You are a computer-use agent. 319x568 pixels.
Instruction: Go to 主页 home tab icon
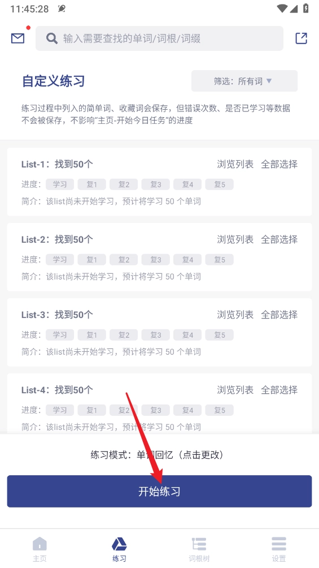40,544
